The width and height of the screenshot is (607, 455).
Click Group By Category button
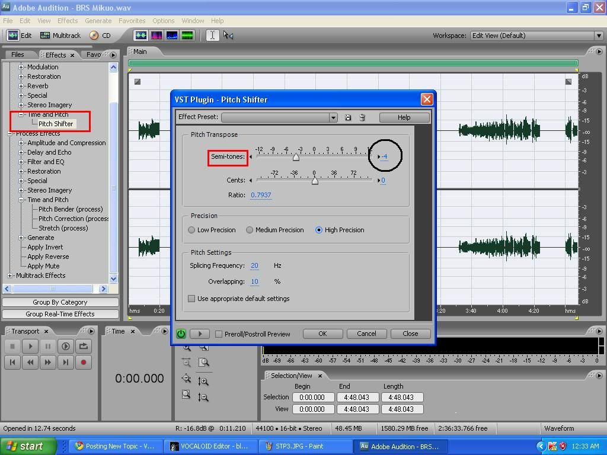(60, 302)
